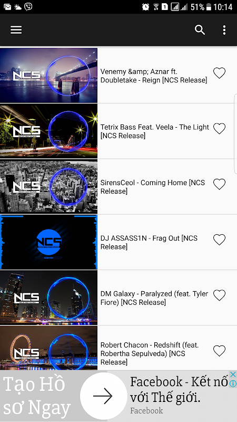This screenshot has height=422, width=237.
Task: Like the DJ ASSASS1N Frag Out track
Action: click(219, 239)
